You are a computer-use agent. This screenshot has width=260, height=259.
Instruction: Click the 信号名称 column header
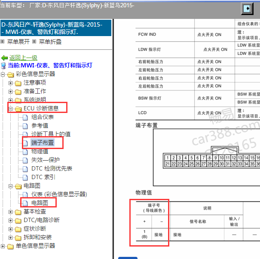(x=198, y=222)
